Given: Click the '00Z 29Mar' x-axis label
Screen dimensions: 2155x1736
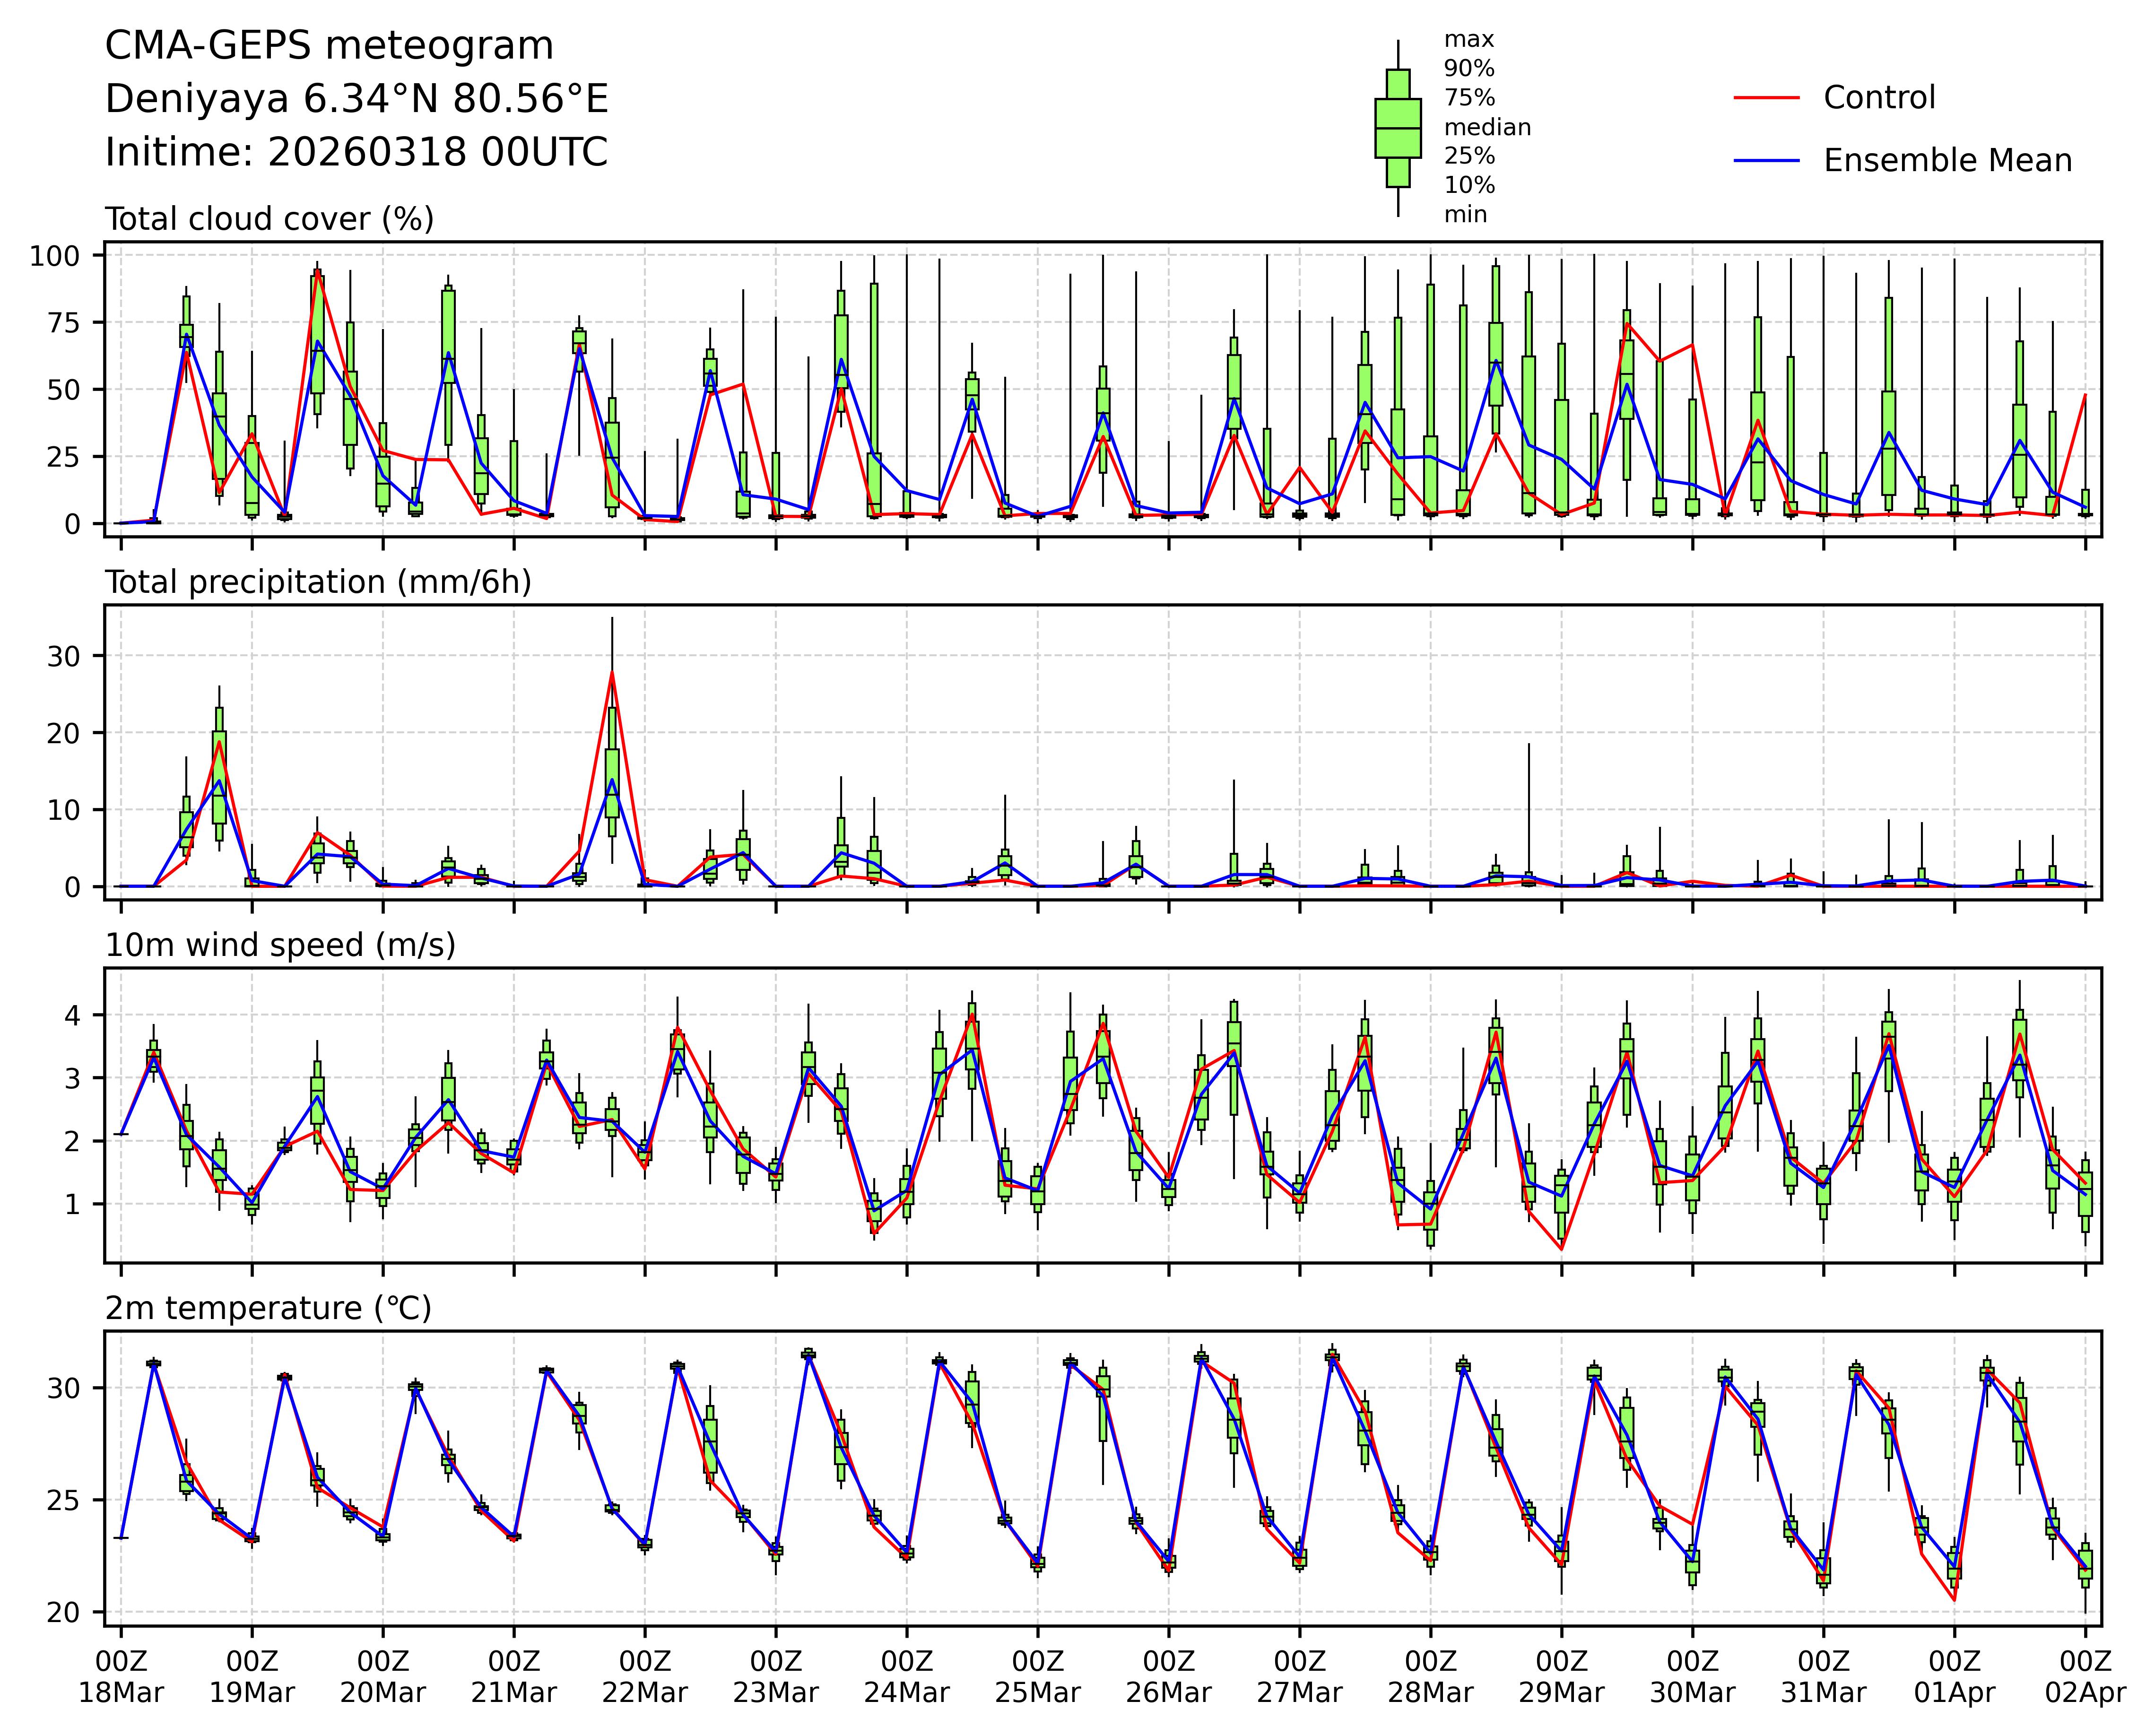Looking at the screenshot, I should click(1561, 1677).
